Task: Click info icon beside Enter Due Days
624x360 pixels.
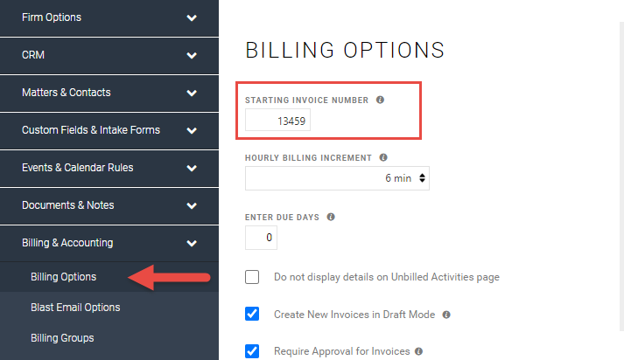Action: pyautogui.click(x=331, y=217)
